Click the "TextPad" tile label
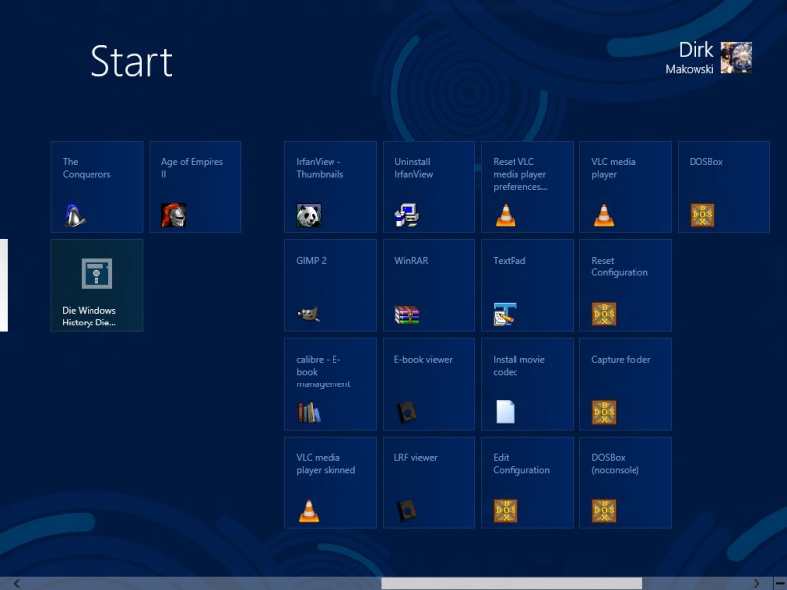The height and width of the screenshot is (590, 787). [509, 261]
